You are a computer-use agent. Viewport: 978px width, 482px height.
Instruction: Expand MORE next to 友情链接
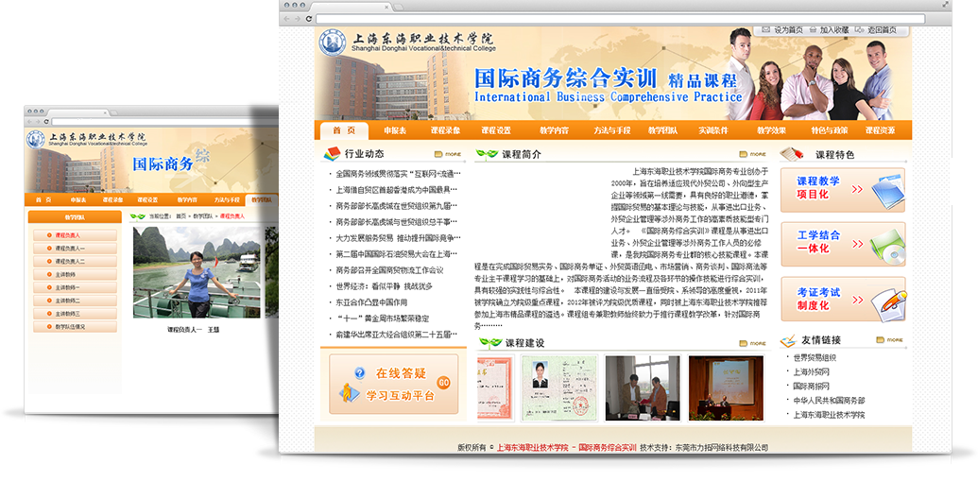(893, 341)
